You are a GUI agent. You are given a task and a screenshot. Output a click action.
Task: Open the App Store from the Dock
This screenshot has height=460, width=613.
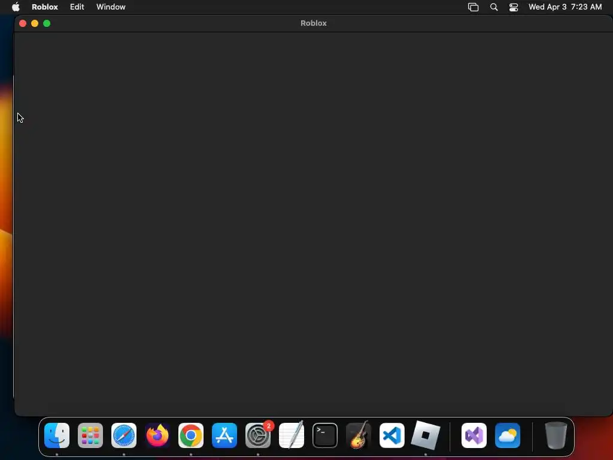pos(224,435)
